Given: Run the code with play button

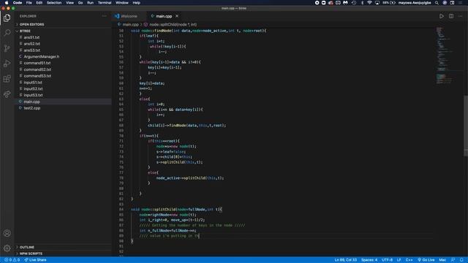Looking at the screenshot, I should click(442, 16).
